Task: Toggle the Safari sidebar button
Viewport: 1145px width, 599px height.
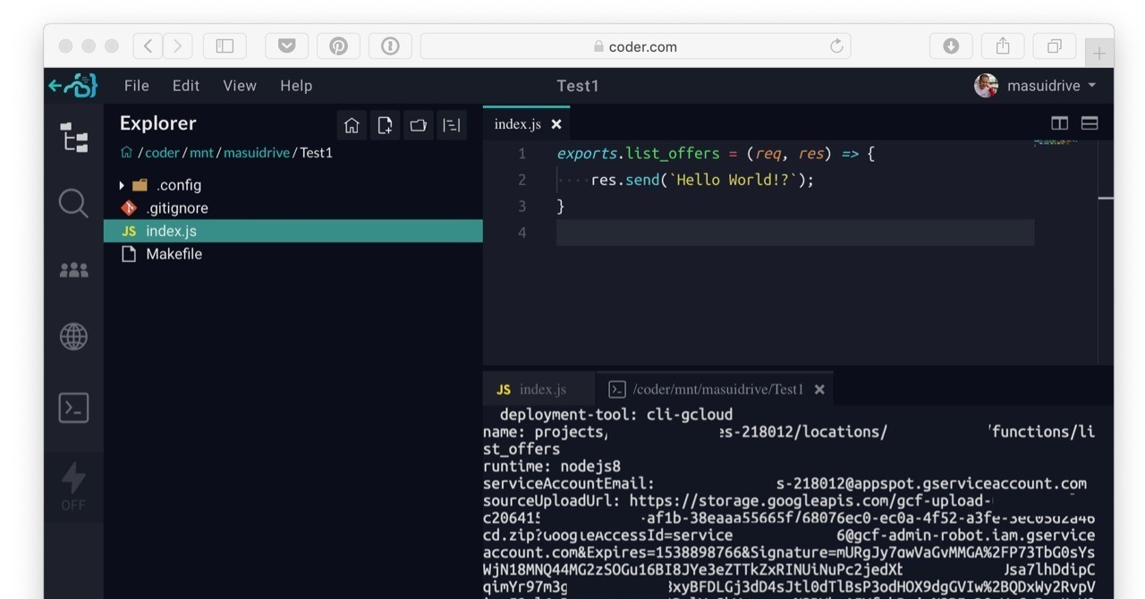Action: 225,46
